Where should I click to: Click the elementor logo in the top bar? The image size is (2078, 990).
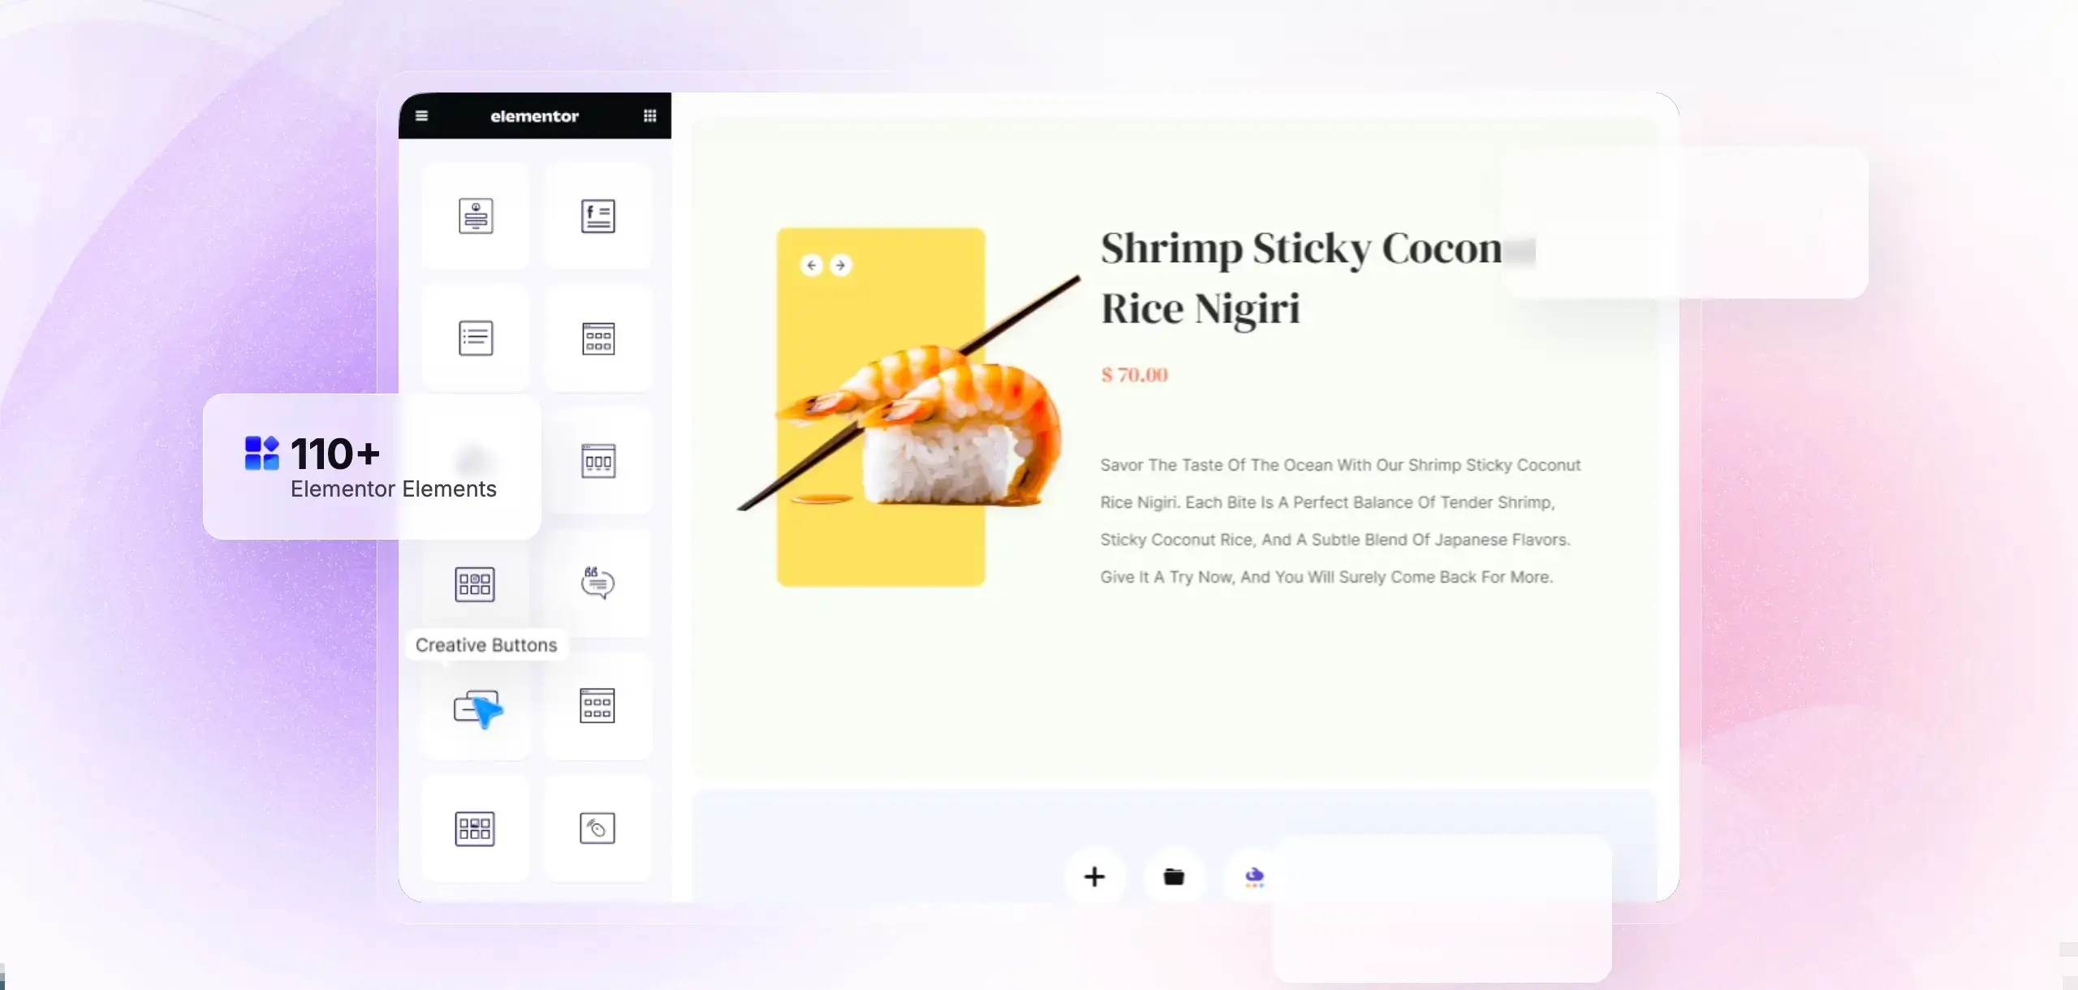coord(535,115)
